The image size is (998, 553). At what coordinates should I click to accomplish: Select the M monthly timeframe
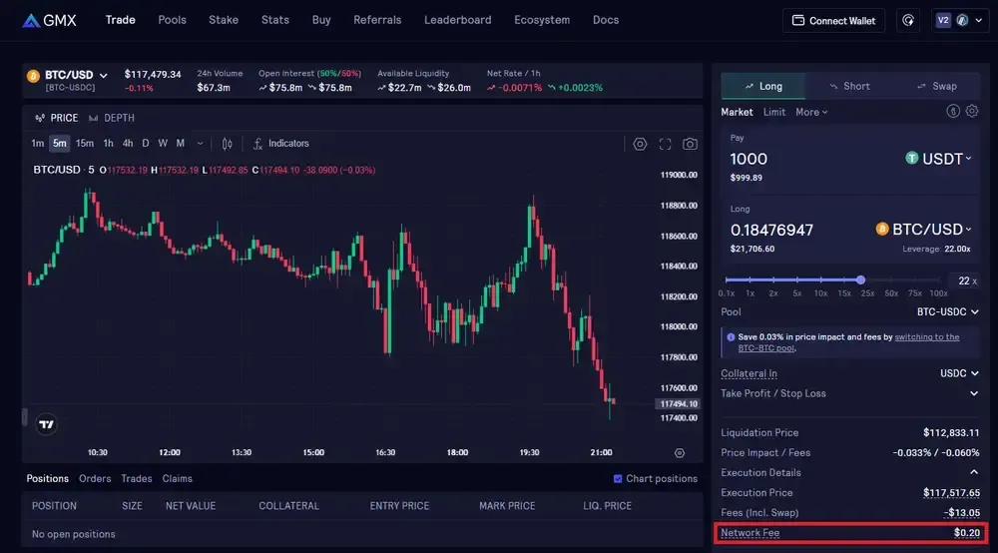point(180,144)
